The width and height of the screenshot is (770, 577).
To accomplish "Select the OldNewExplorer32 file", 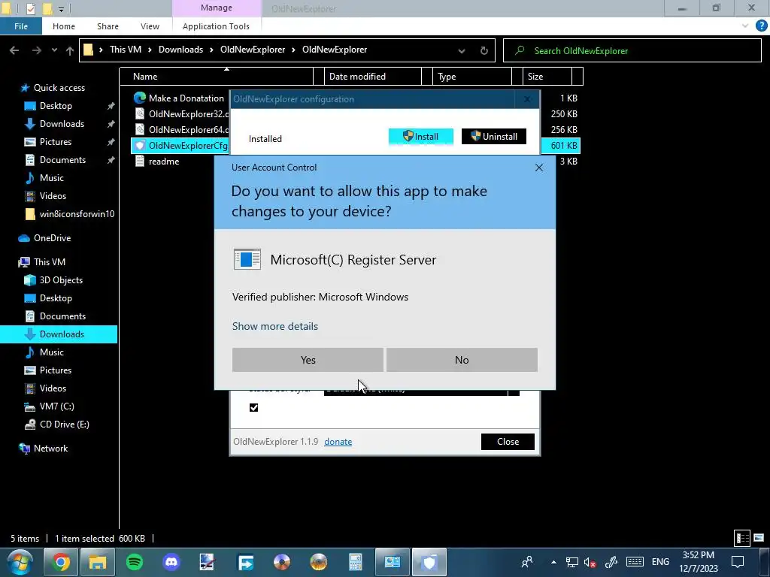I will tap(181, 114).
